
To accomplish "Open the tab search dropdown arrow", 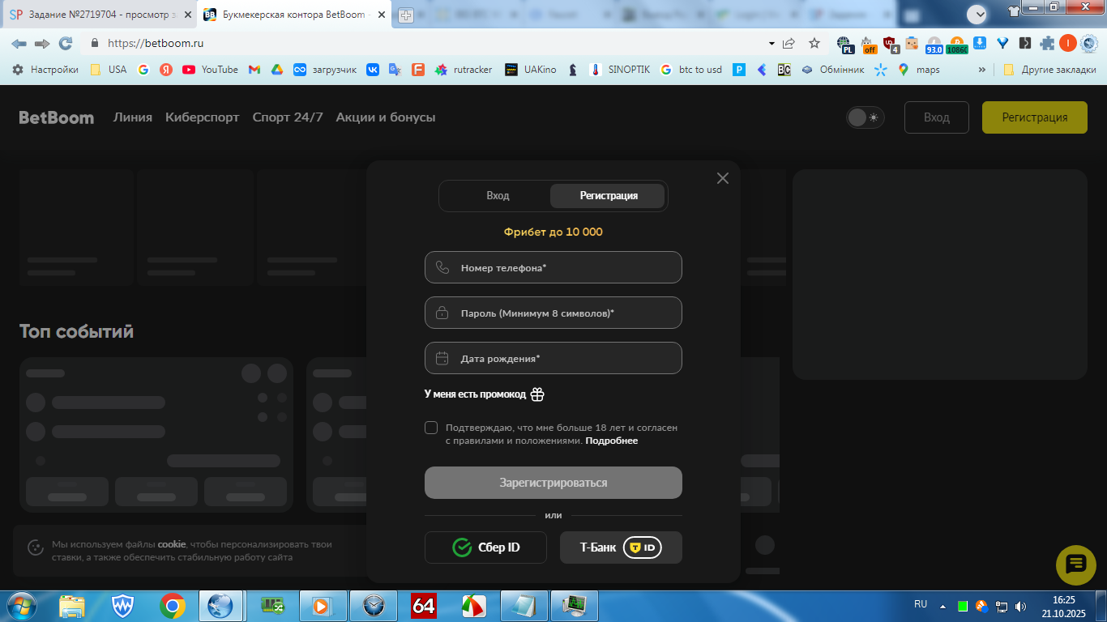I will (x=977, y=14).
